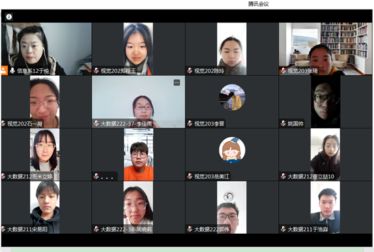Click the muted mic icon of 视觉203岳美江
The width and height of the screenshot is (374, 252).
coord(190,176)
